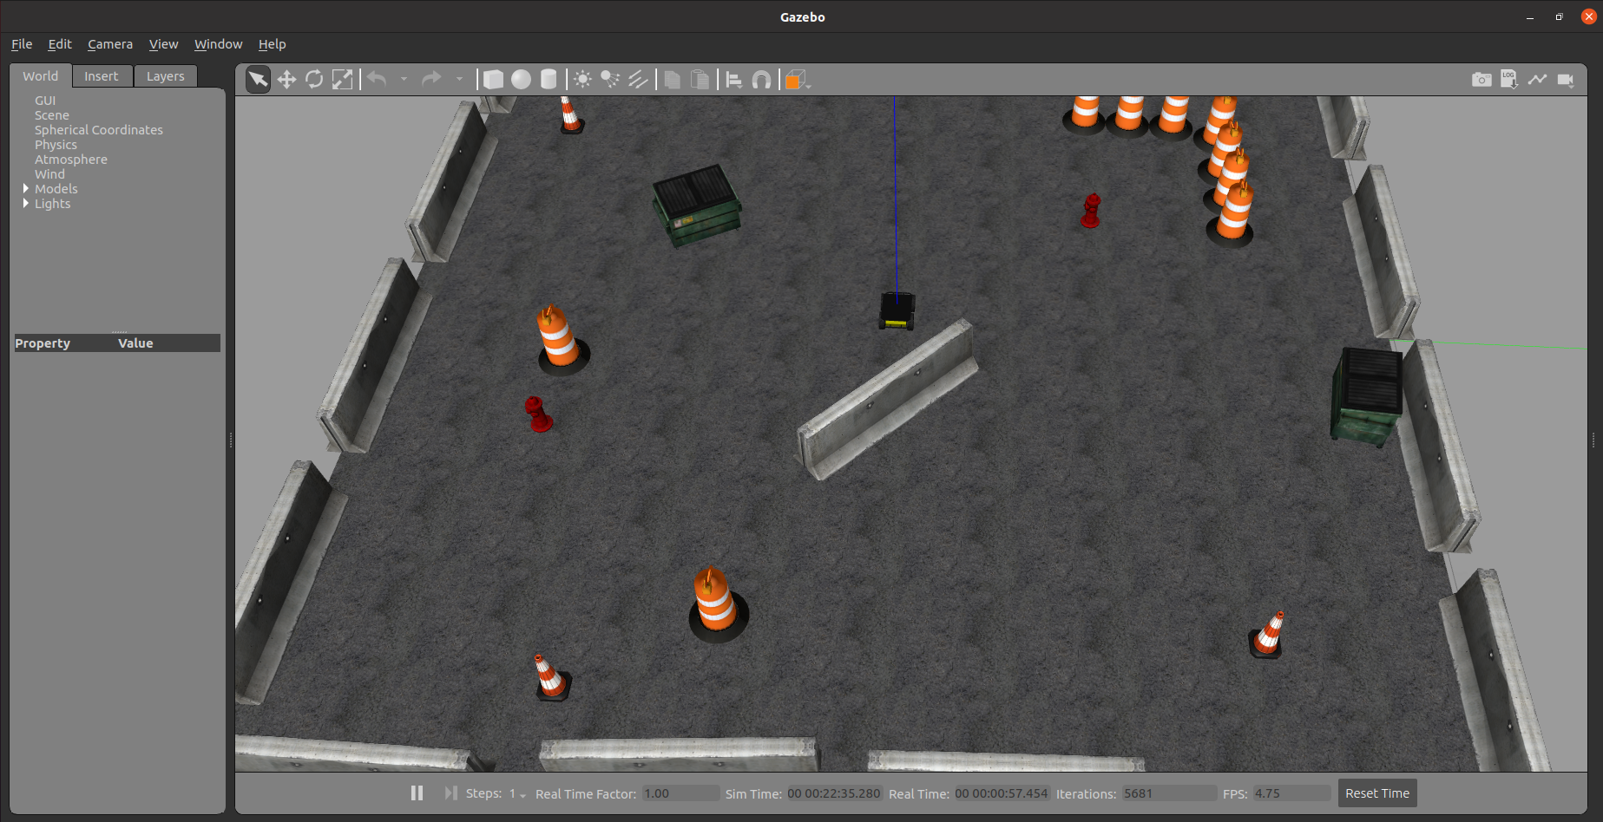Take a screenshot with camera icon

[1481, 80]
